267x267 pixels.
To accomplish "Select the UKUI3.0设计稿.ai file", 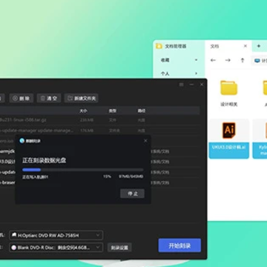I will [x=229, y=139].
